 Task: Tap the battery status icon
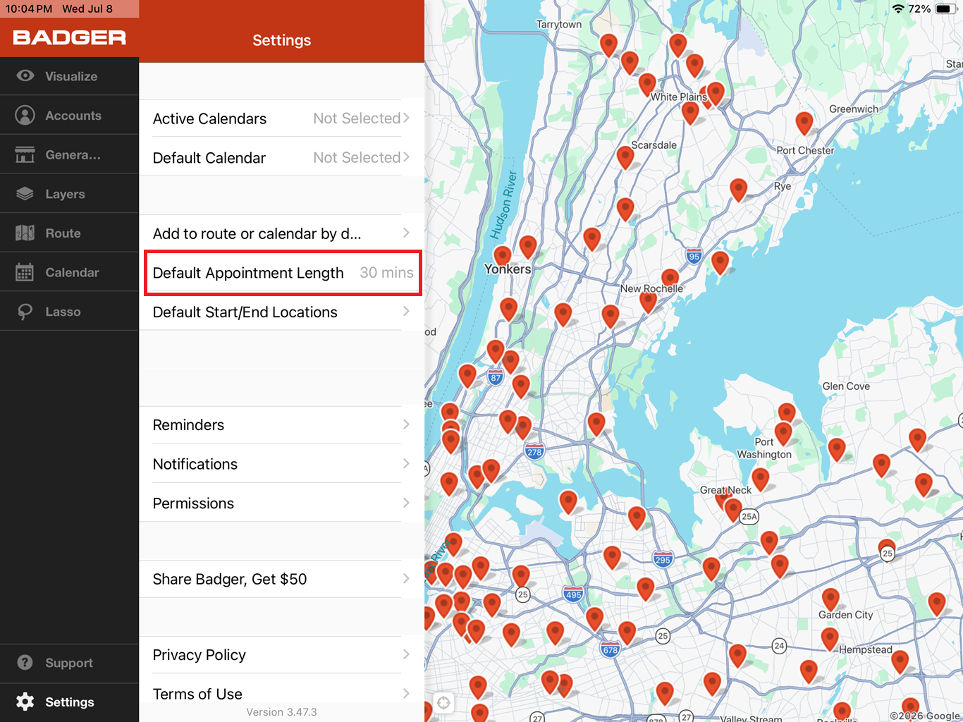pyautogui.click(x=945, y=8)
